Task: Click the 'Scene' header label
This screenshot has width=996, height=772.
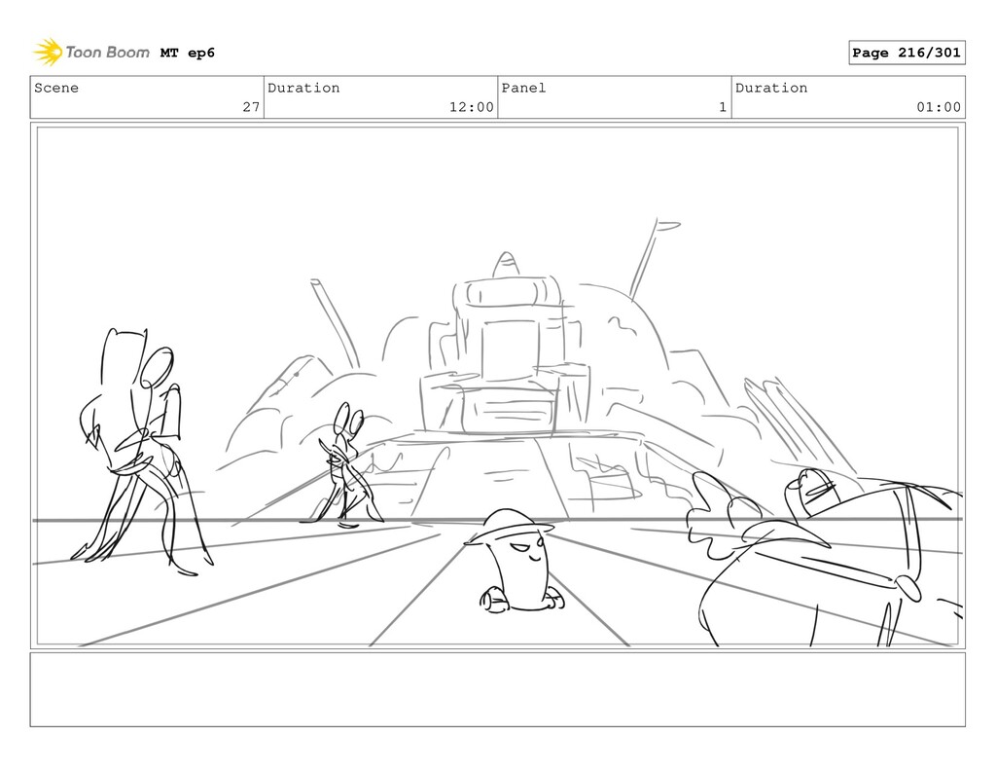Action: tap(56, 88)
